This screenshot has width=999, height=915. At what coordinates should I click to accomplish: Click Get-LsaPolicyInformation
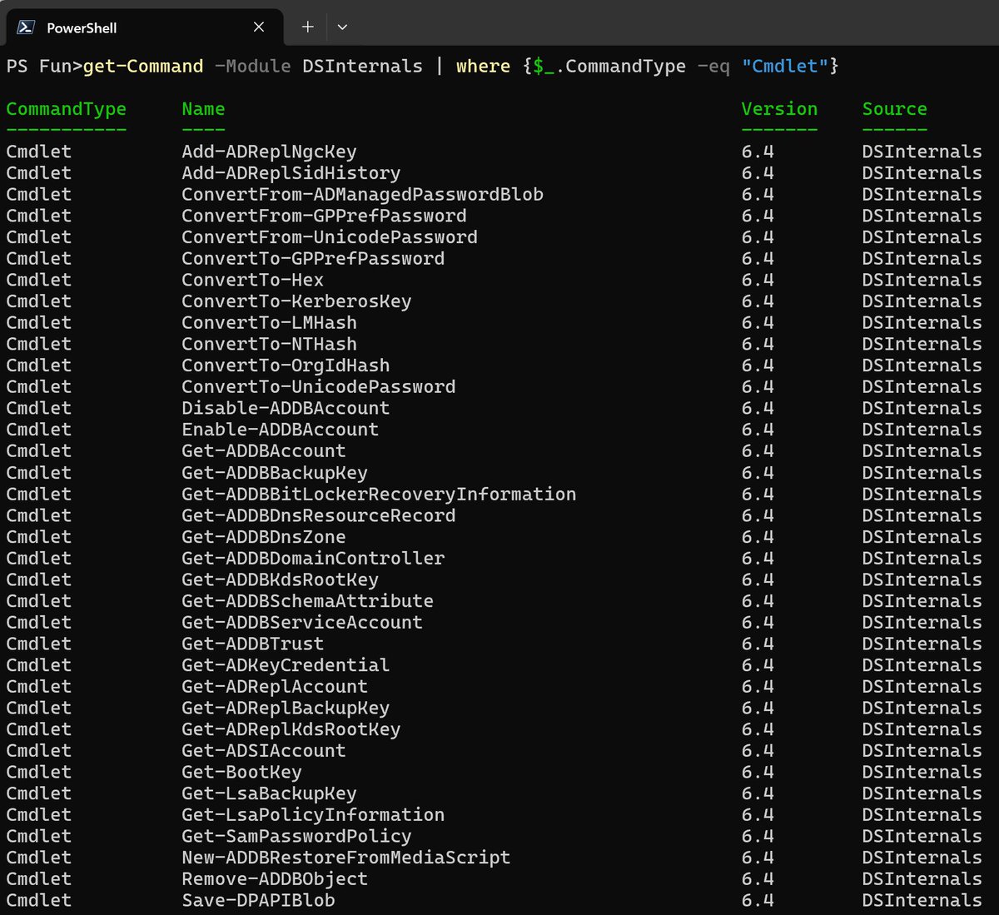(x=313, y=814)
